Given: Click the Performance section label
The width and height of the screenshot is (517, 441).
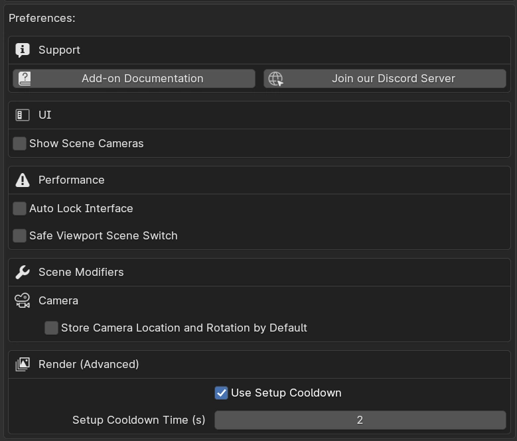Looking at the screenshot, I should point(72,180).
